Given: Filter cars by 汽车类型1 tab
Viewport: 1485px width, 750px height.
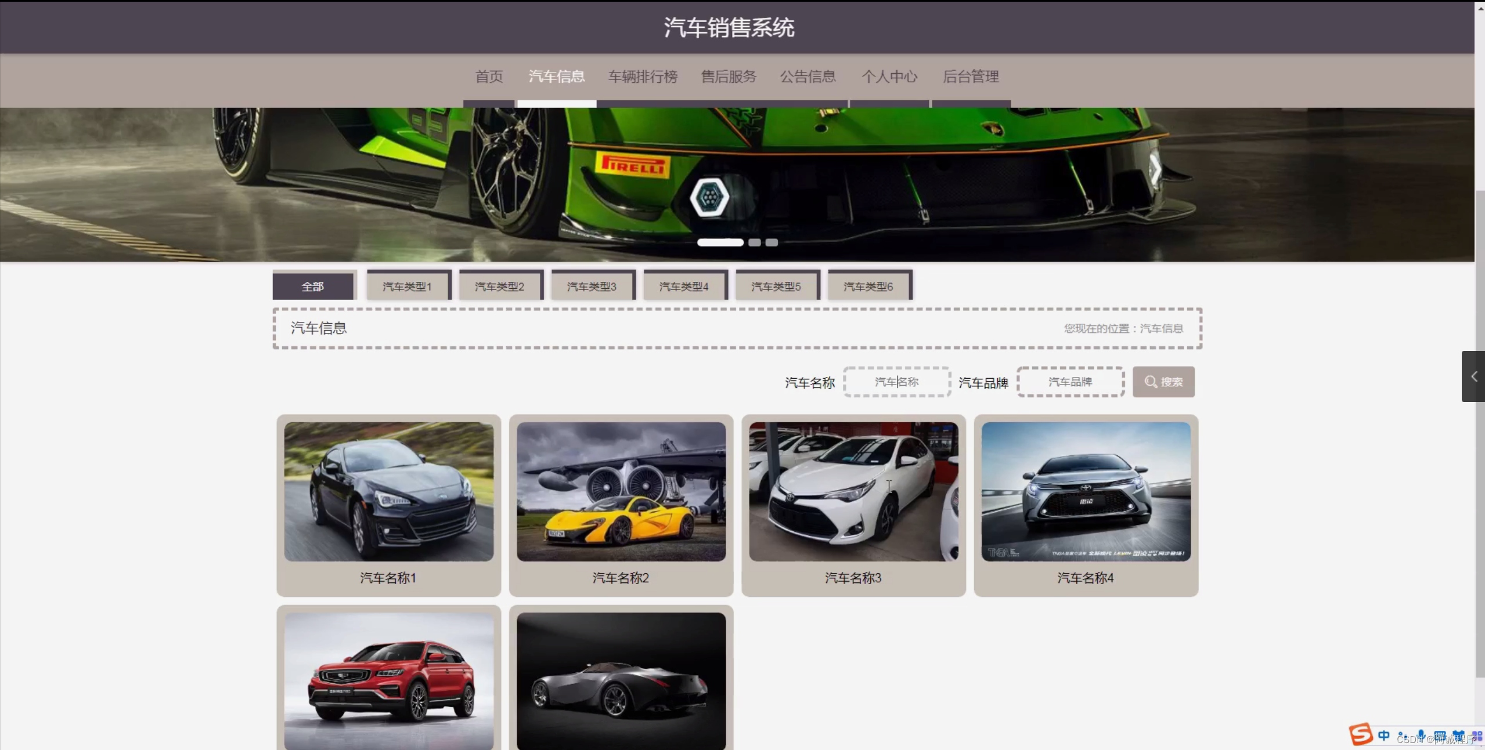Looking at the screenshot, I should [x=407, y=286].
